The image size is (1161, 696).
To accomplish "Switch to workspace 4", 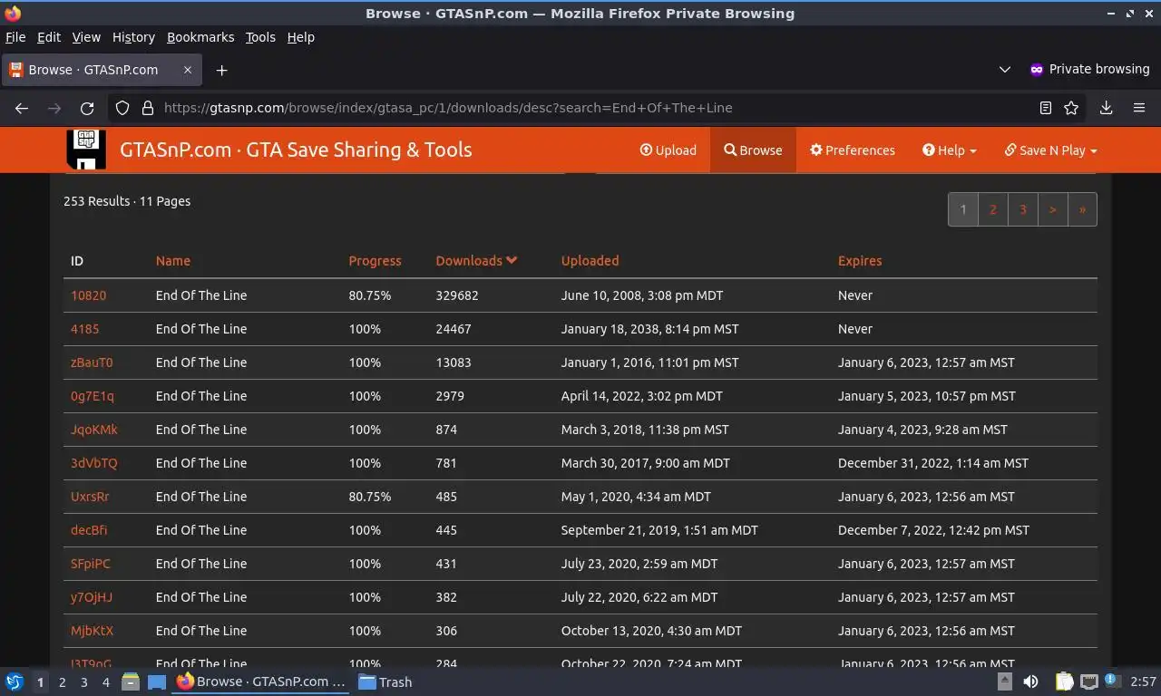I will pos(106,682).
